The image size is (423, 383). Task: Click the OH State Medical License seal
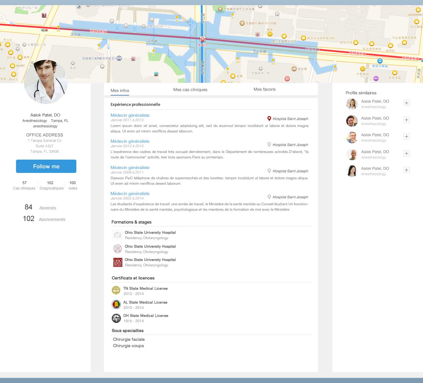116,318
